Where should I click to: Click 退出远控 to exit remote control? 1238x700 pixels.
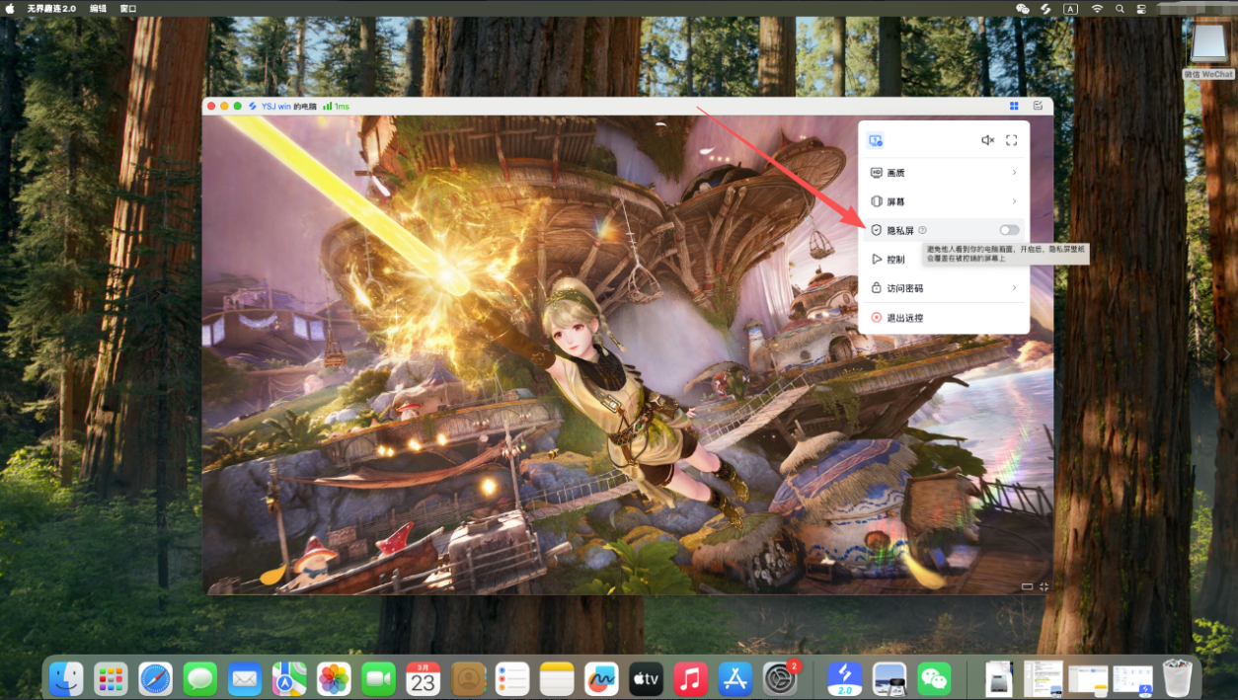pos(903,318)
